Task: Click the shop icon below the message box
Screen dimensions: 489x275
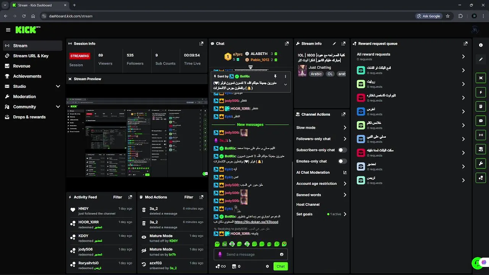Action: pos(234,266)
